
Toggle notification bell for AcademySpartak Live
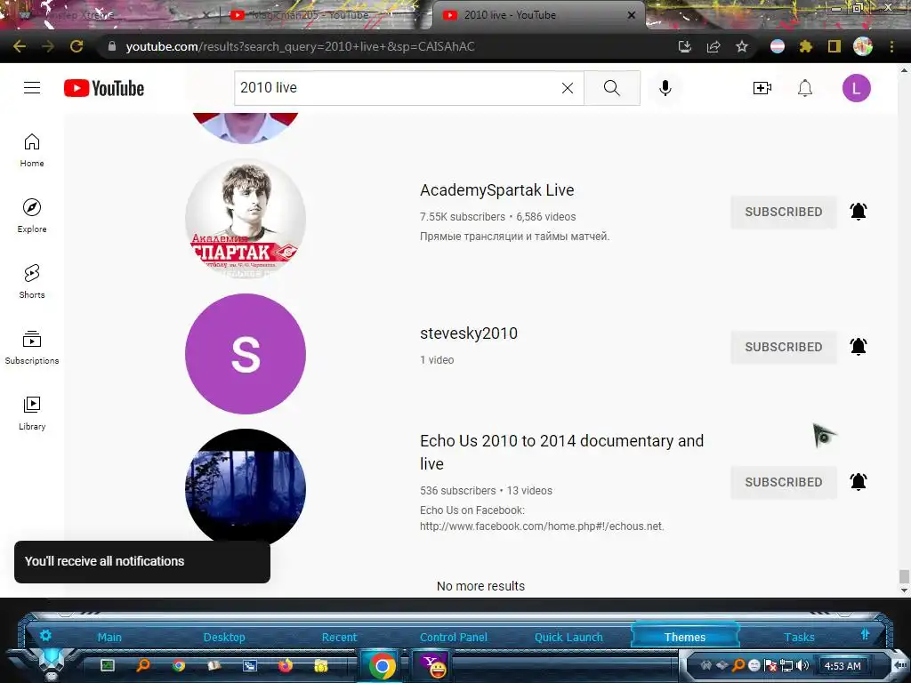[x=859, y=212]
